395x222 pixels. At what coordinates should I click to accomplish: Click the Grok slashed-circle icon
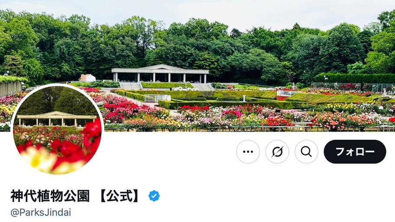pyautogui.click(x=277, y=151)
